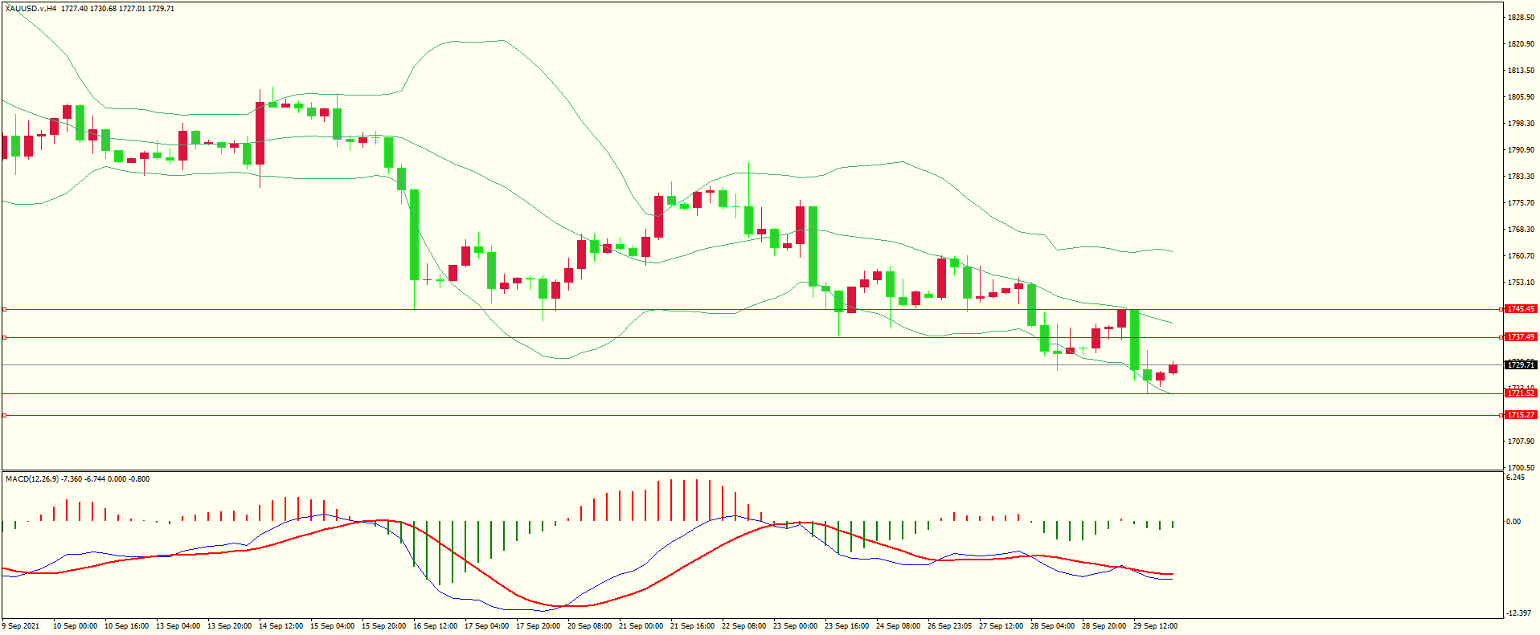
Task: Click the left anchor handle of the 1715.27 line
Action: pos(4,415)
